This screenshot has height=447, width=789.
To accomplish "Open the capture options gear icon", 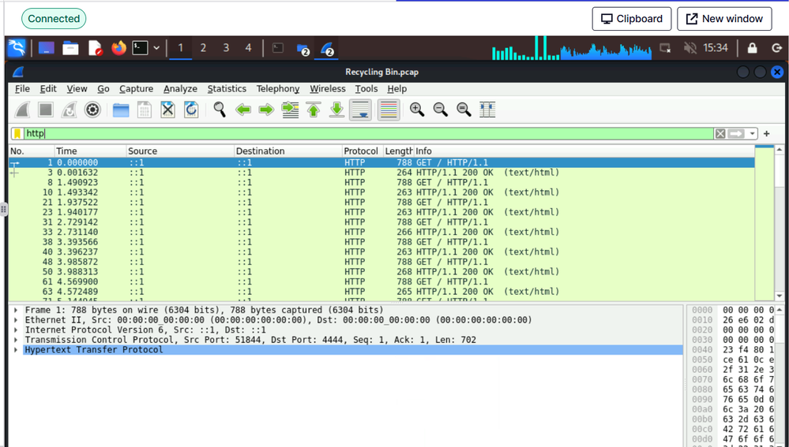I will pyautogui.click(x=92, y=110).
